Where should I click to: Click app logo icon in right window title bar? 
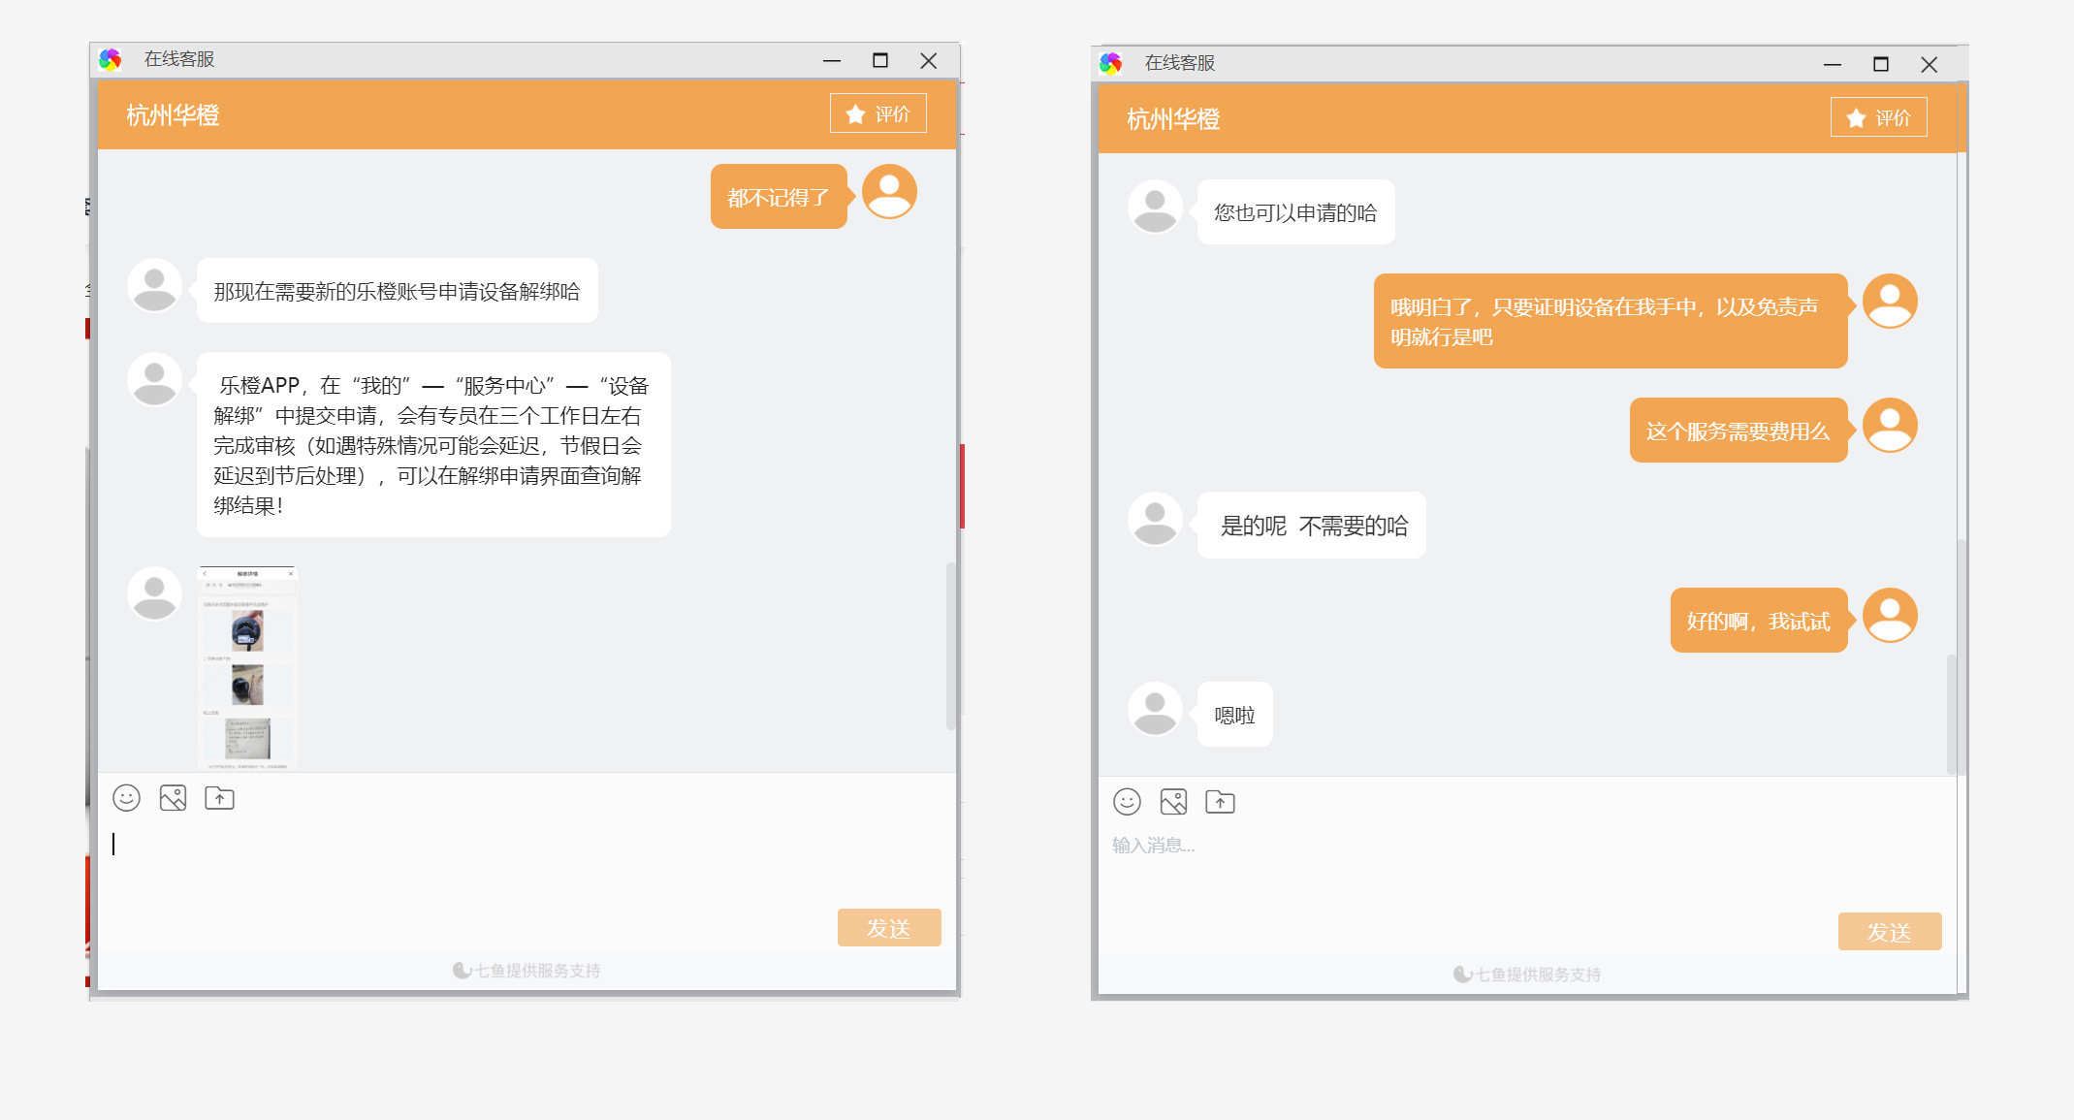tap(1111, 64)
